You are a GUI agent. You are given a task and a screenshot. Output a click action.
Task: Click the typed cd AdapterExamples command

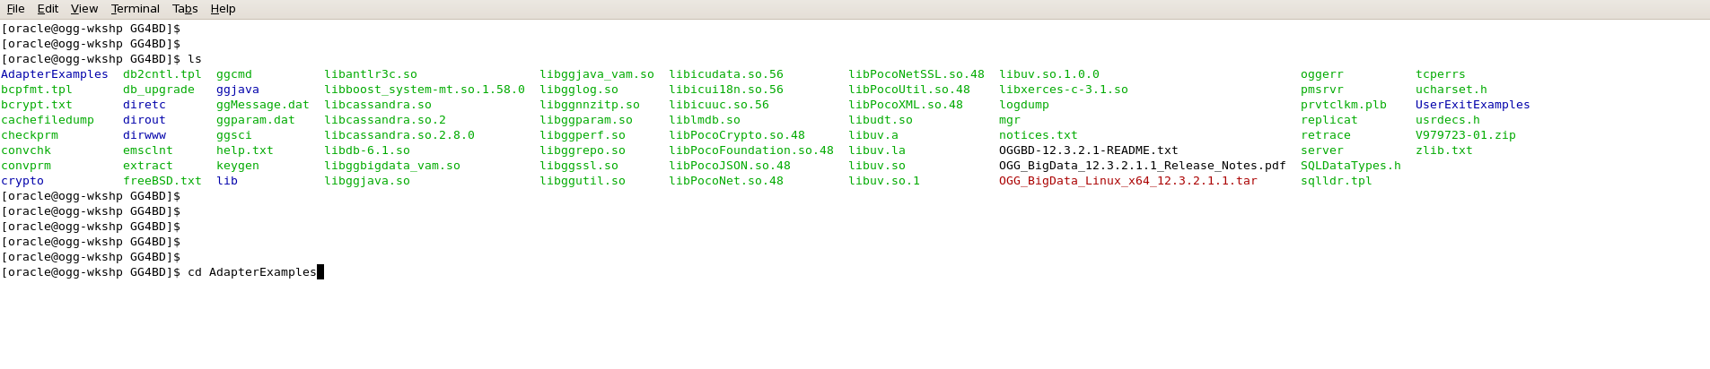(x=251, y=272)
